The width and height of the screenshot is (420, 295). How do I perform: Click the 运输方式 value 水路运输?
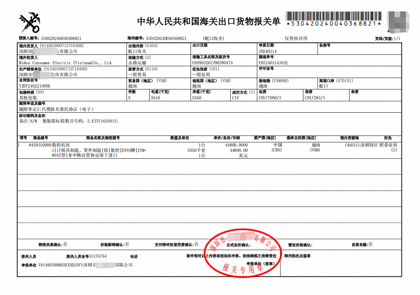pyautogui.click(x=137, y=63)
